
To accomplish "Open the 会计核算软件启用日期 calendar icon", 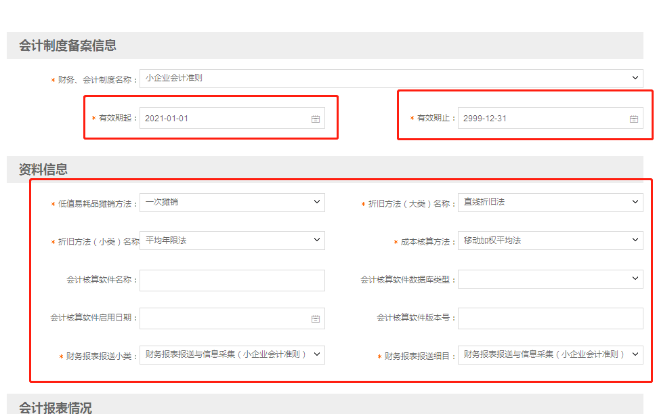I will coord(315,318).
